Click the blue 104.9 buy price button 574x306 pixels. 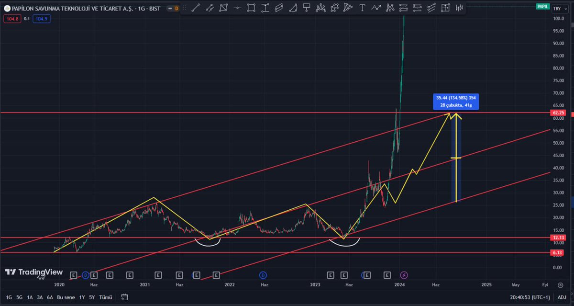coord(42,18)
